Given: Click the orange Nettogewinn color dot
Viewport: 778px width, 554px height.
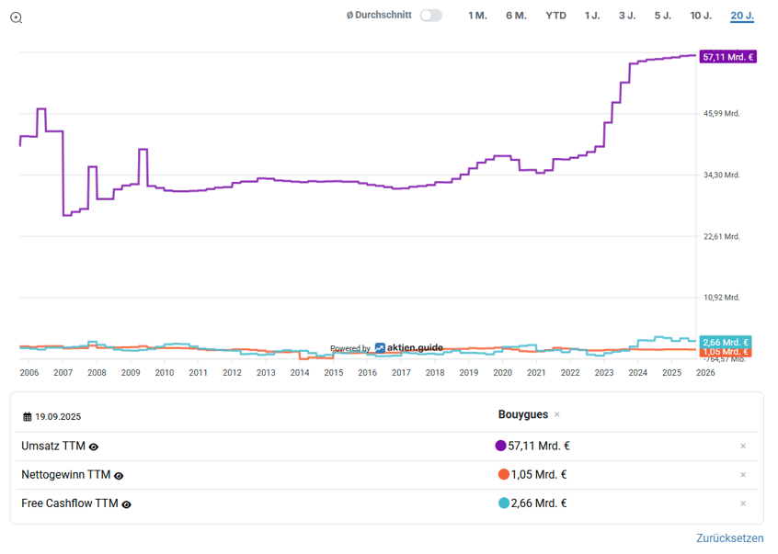Looking at the screenshot, I should coord(503,475).
